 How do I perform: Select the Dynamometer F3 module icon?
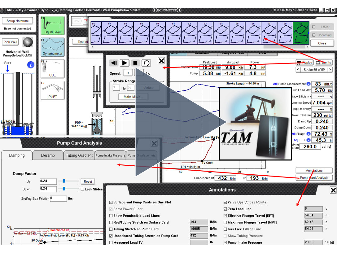(52, 47)
